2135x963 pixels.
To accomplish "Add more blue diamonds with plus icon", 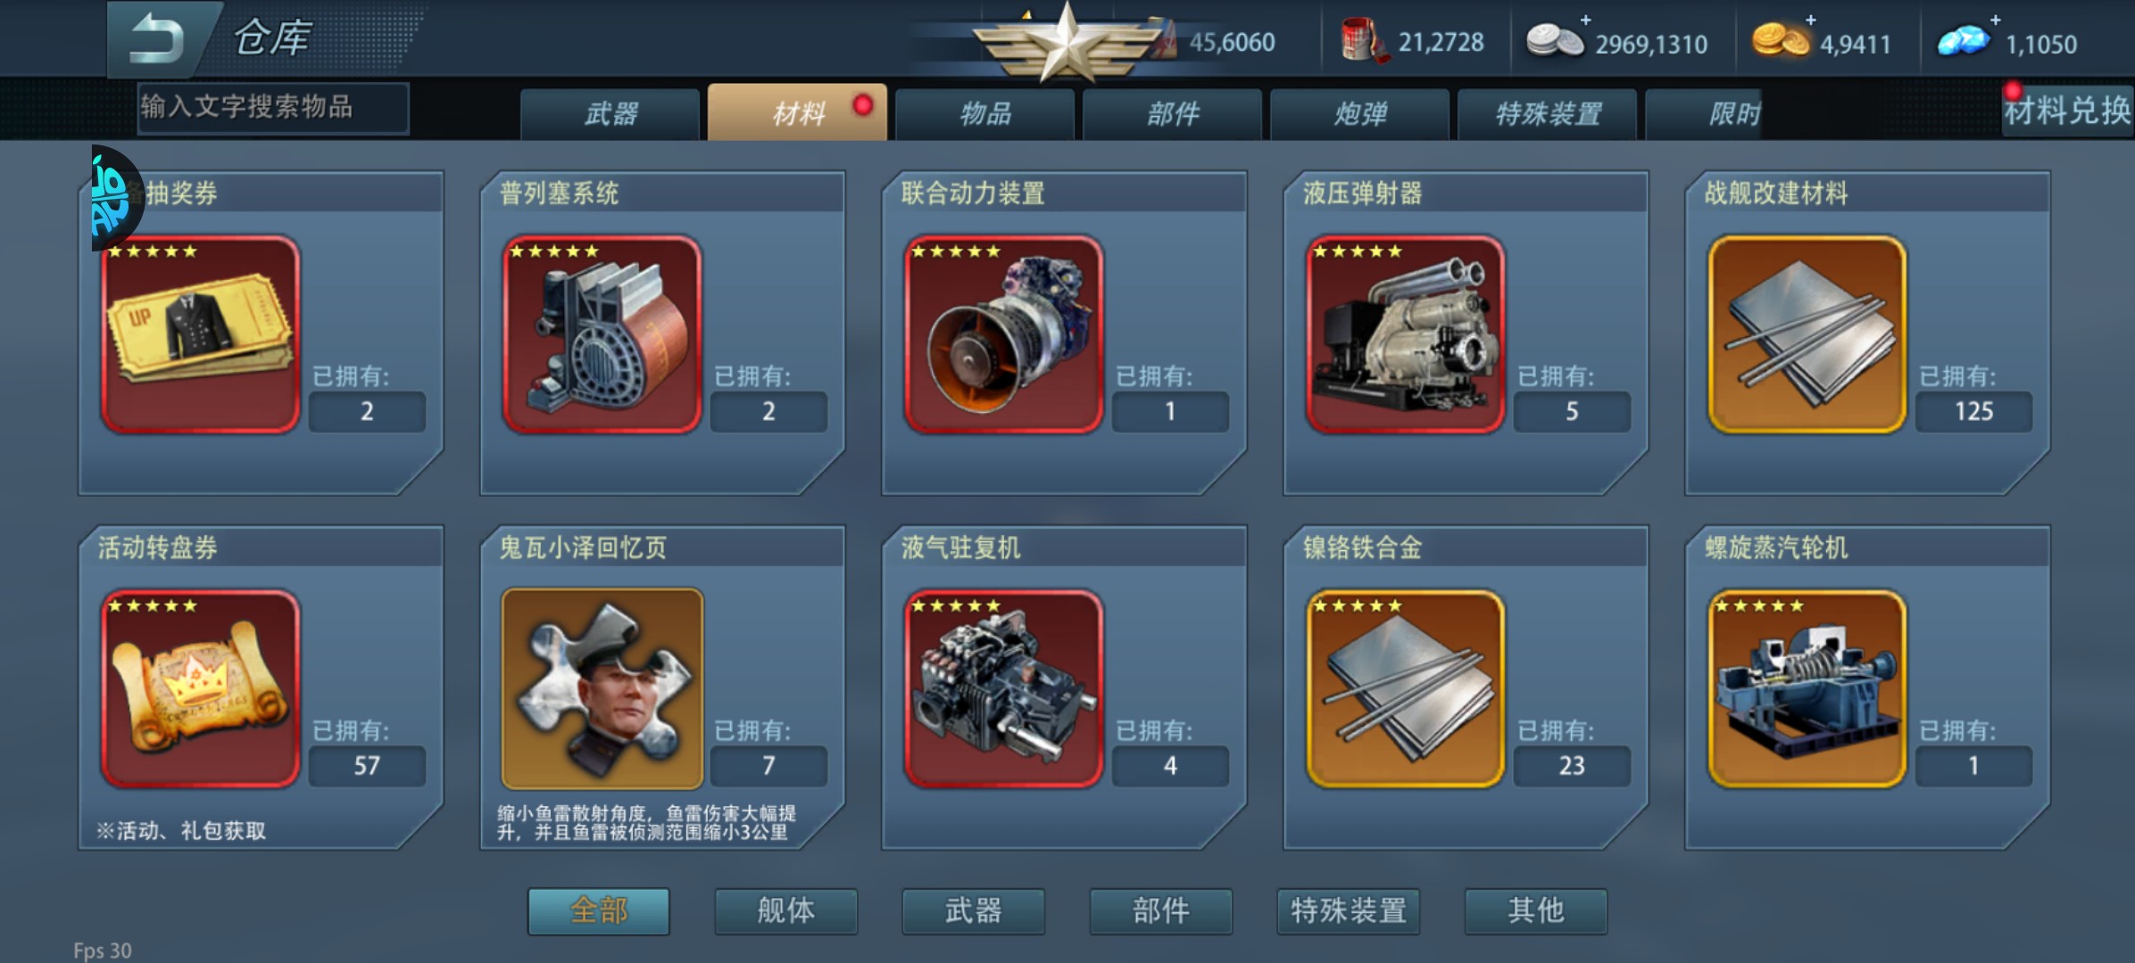I will point(1995,20).
